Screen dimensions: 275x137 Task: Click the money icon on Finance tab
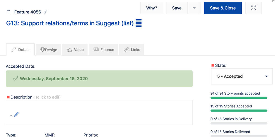coord(96,50)
